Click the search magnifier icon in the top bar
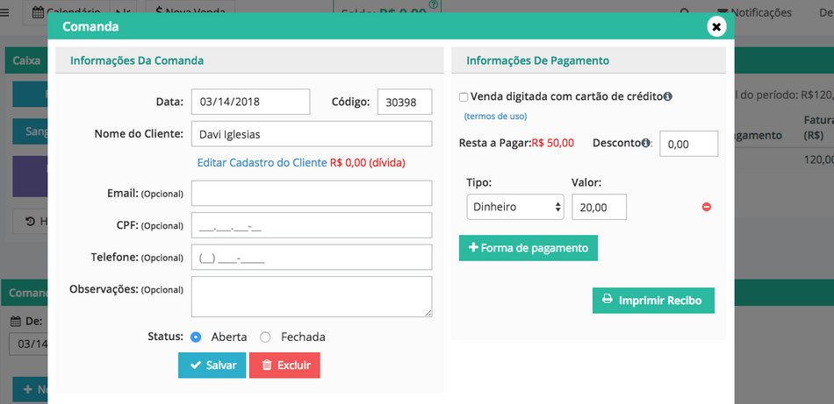This screenshot has height=404, width=834. (x=685, y=13)
